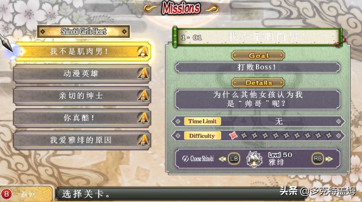362x202 pixels.
Task: Click the A rank icon on 动漫英雄
Action: [x=143, y=73]
